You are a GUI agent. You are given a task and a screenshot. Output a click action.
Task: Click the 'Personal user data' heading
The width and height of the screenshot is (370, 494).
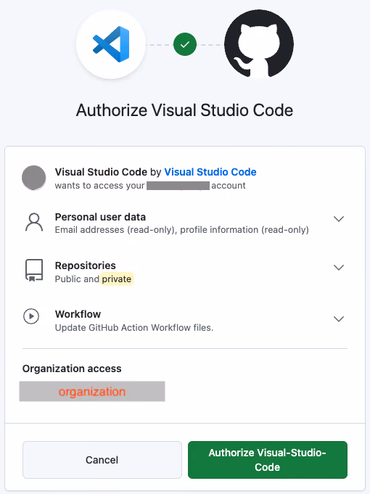point(100,217)
